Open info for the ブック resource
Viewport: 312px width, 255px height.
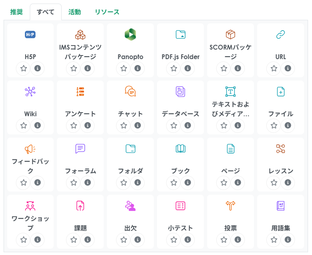188,182
